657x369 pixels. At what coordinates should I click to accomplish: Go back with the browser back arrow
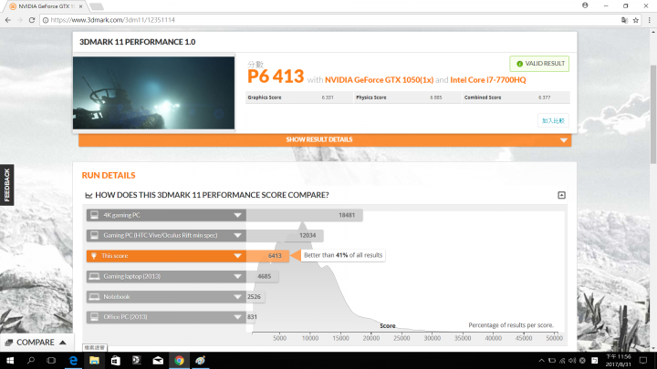pos(8,20)
